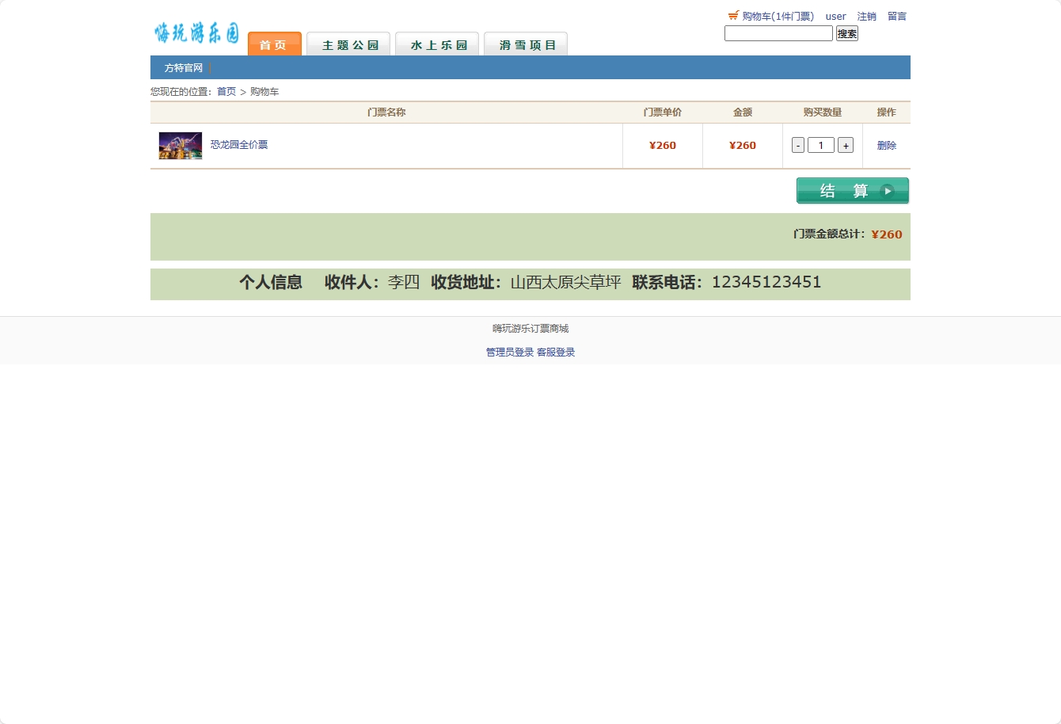Select the 滑雪项目 tab
1061x724 pixels.
[x=526, y=44]
